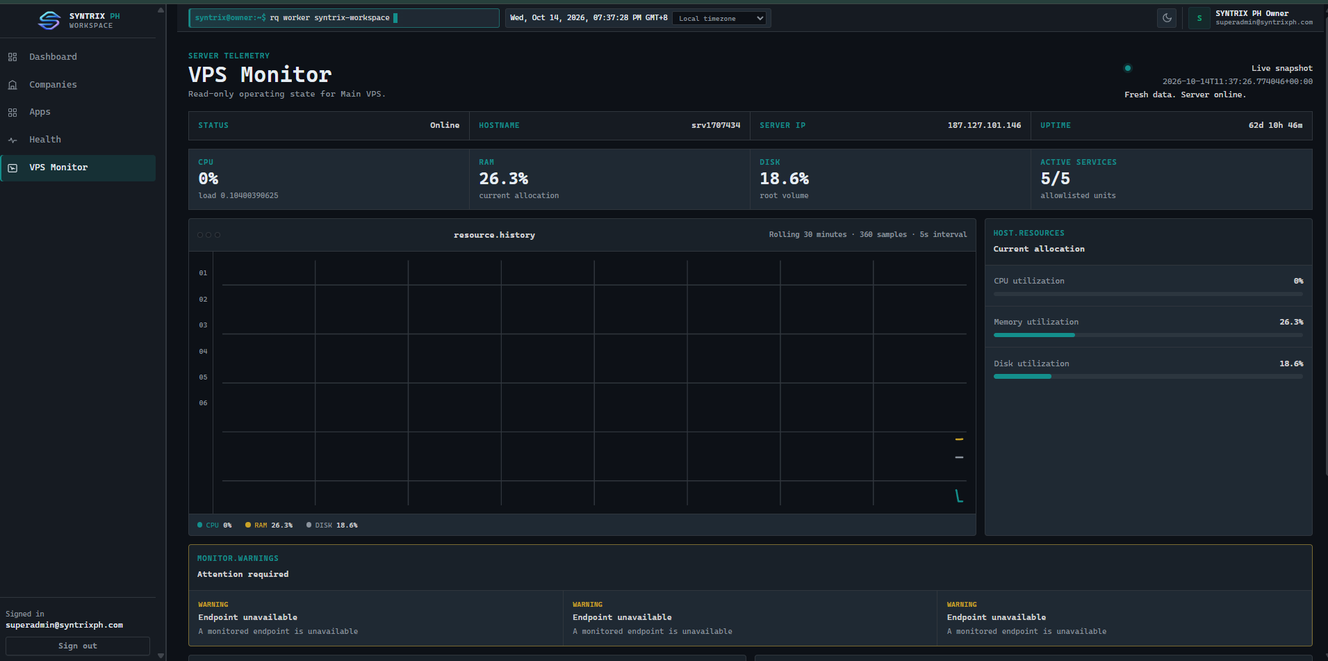Click the Live snapshot label
Screen dimensions: 1328x661
[1281, 68]
